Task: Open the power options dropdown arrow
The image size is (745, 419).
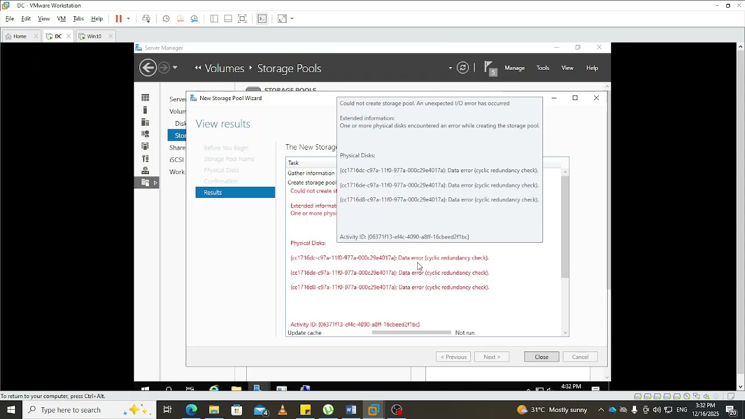Action: pos(129,19)
